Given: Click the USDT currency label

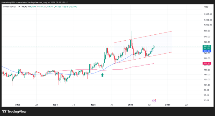Looking at the screenshot, I should (x=207, y=7).
